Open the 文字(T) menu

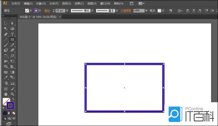54,3
